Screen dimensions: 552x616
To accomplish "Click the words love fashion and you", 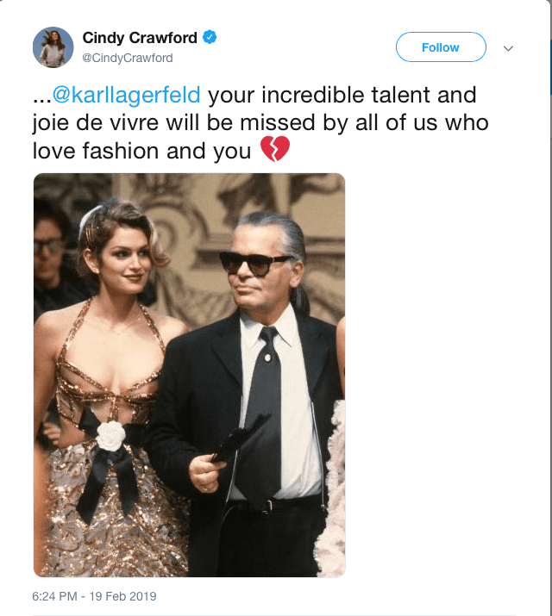I will click(141, 151).
